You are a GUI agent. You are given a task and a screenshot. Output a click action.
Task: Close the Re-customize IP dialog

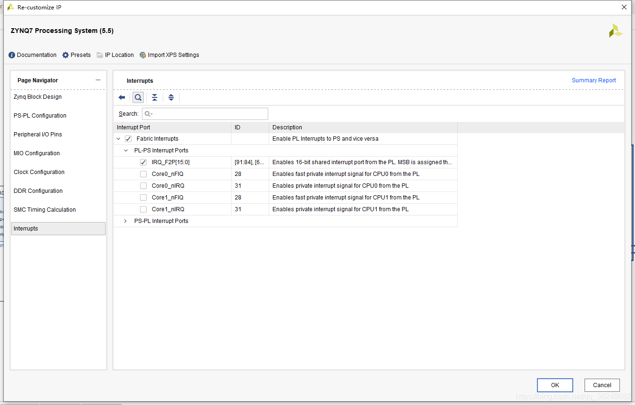pos(624,7)
